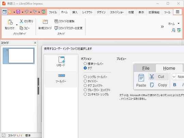Click the Duplicate Slide icon
Viewport: 184px width, 138px height.
click(x=56, y=21)
